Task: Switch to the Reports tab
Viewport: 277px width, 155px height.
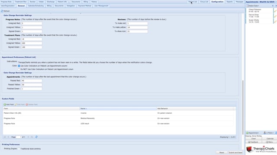Action: click(229, 2)
